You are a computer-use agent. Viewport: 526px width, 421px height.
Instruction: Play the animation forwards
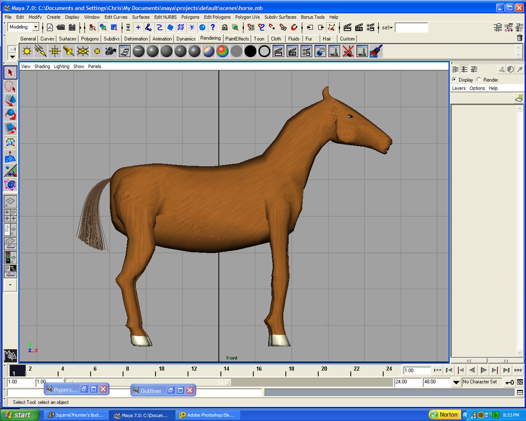tap(484, 370)
